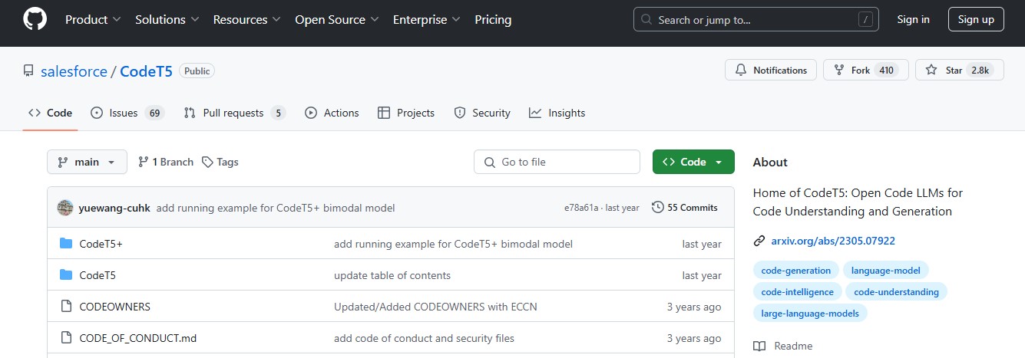1025x358 pixels.
Task: Select the code-understanding topic tag
Action: point(896,291)
